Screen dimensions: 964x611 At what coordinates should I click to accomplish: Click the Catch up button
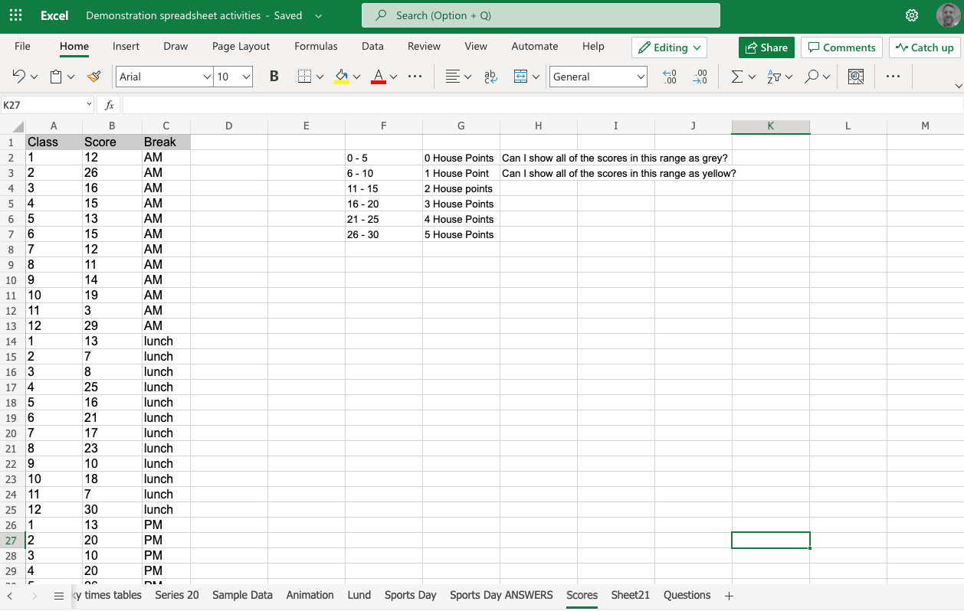925,47
